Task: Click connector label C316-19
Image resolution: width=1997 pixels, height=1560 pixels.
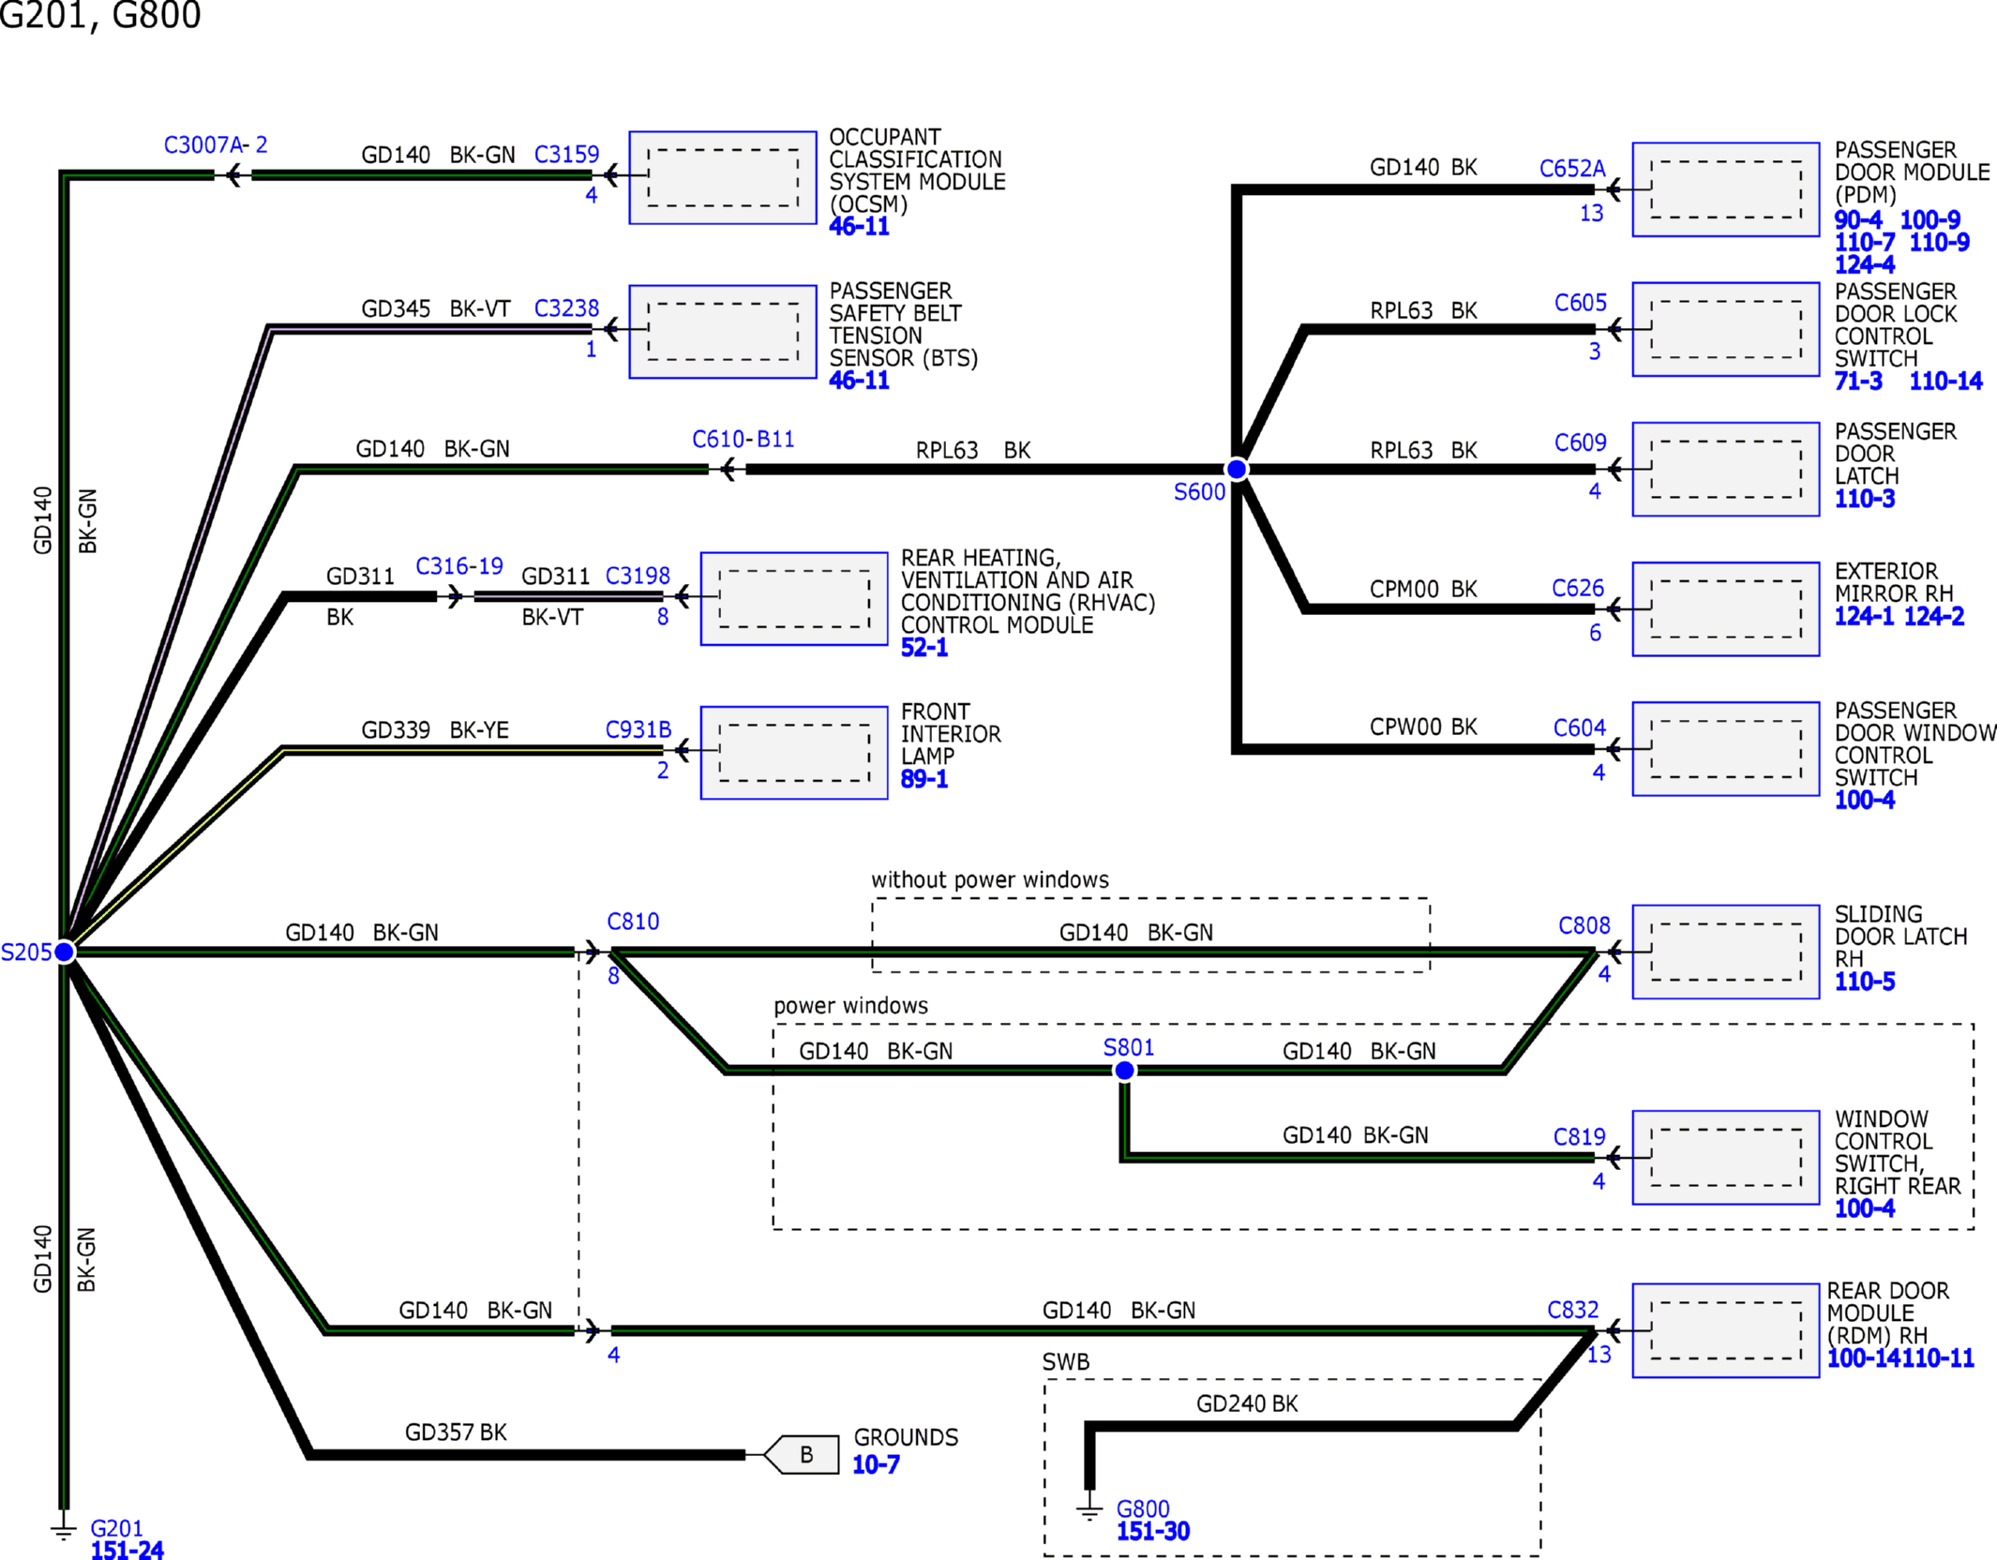Action: coord(458,566)
